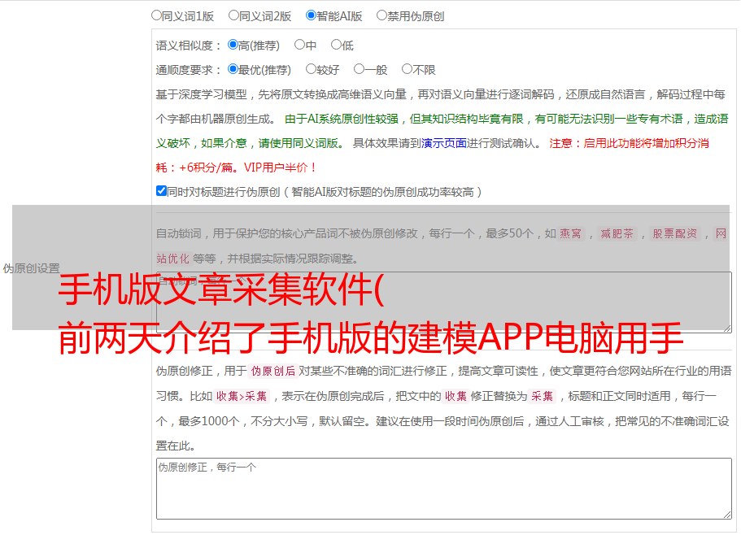Set 通顺度要求 to 不限
This screenshot has height=535, width=741.
(x=407, y=69)
